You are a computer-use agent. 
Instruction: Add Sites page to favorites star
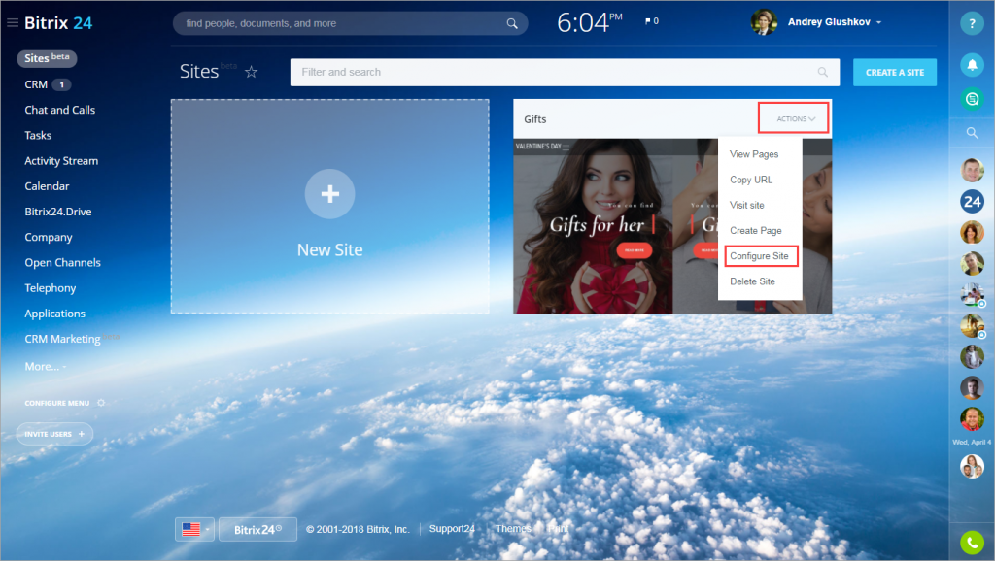point(252,72)
